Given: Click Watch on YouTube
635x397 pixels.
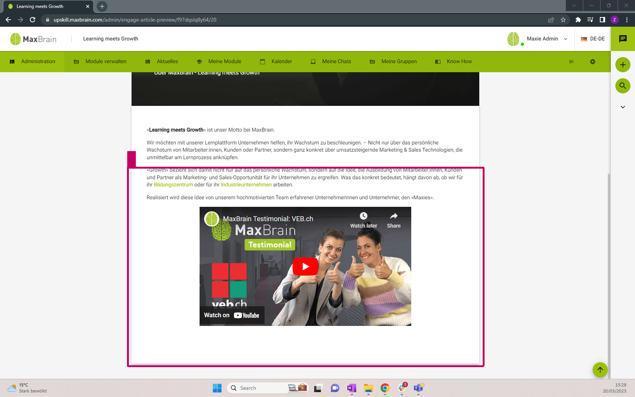Looking at the screenshot, I should [232, 315].
